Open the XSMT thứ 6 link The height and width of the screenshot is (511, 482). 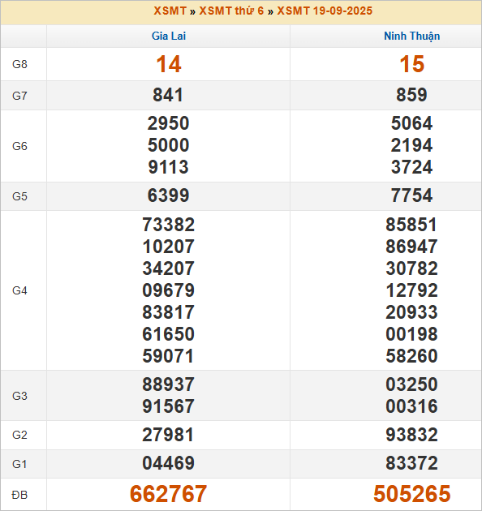tap(231, 11)
